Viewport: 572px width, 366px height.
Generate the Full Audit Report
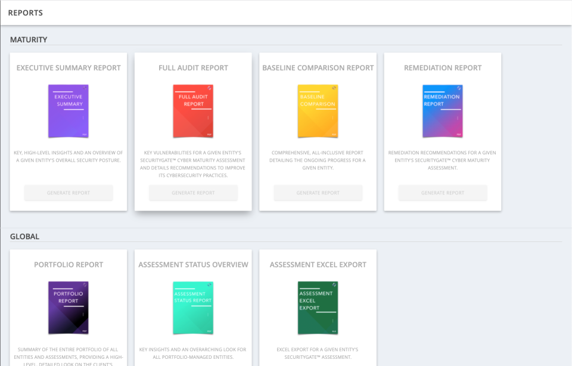click(193, 193)
